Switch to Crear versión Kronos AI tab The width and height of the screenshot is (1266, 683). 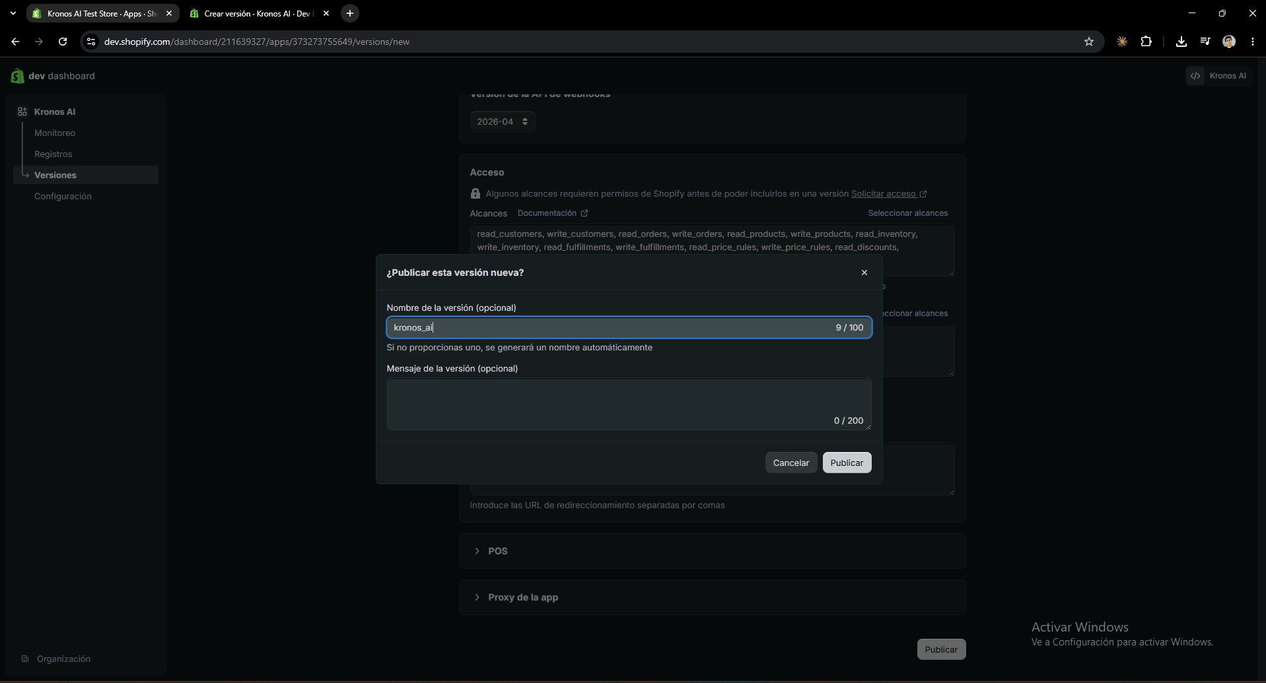[x=259, y=13]
